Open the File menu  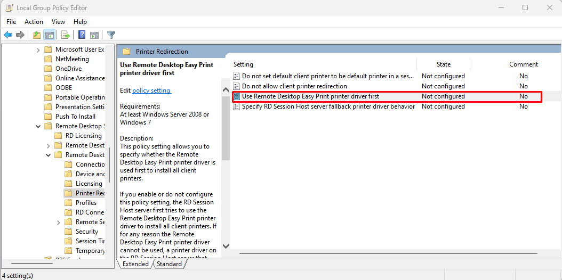click(x=12, y=22)
